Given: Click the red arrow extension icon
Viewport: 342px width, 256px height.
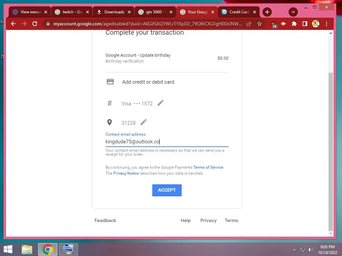Looking at the screenshot, I should tap(283, 24).
